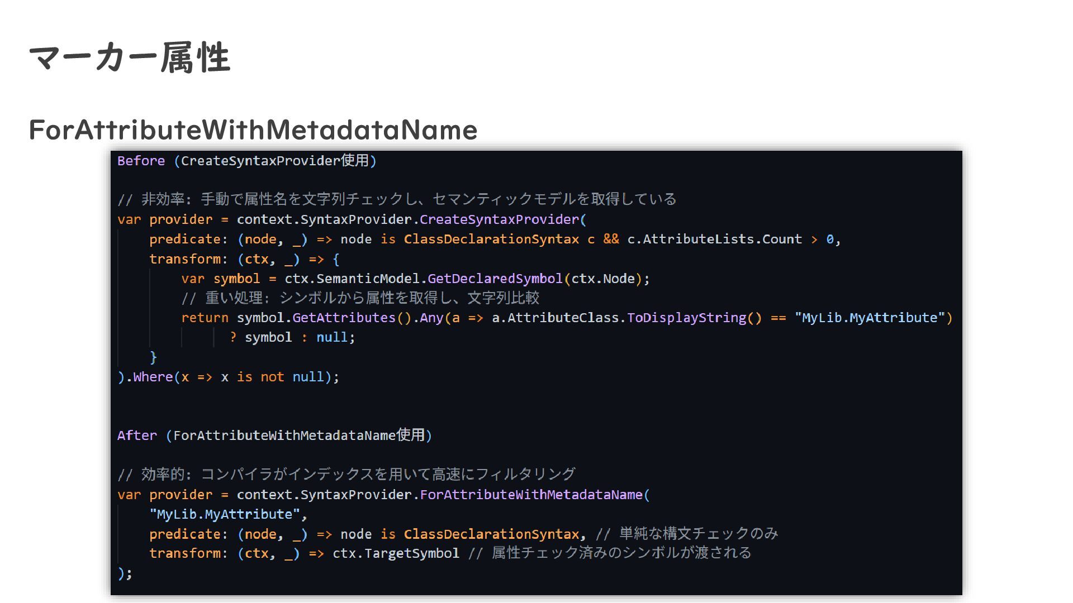Click the 'Before (CreateSyntaxProvider使用)' line
The image size is (1073, 603).
(246, 161)
